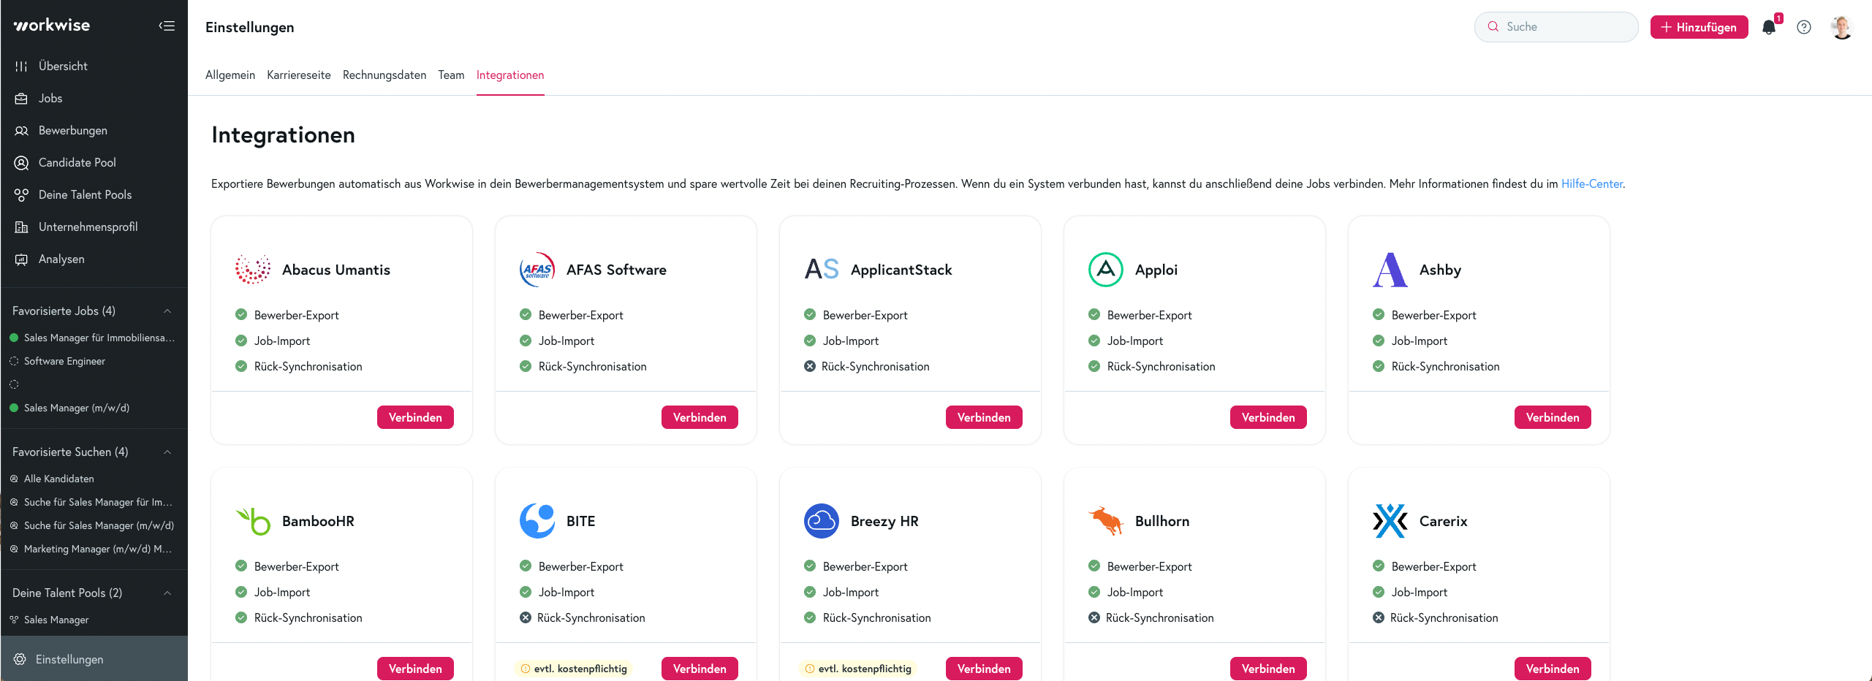The image size is (1872, 681).
Task: Open Deine Talent Pools in the sidebar
Action: coord(85,194)
